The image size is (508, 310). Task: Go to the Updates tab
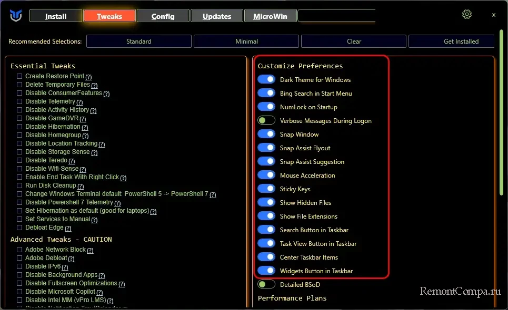[217, 16]
